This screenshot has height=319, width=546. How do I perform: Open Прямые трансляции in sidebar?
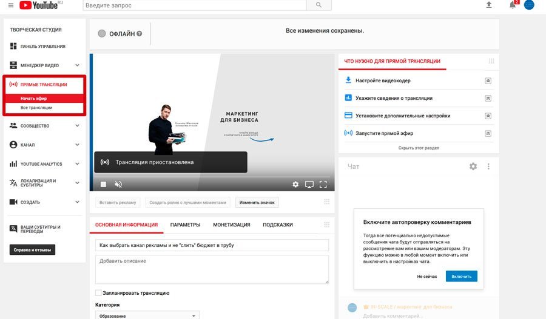pyautogui.click(x=44, y=85)
